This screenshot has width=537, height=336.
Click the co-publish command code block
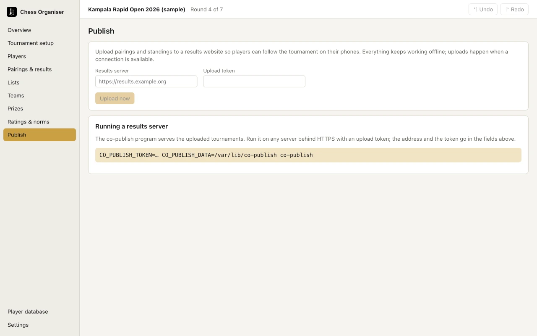tap(308, 155)
